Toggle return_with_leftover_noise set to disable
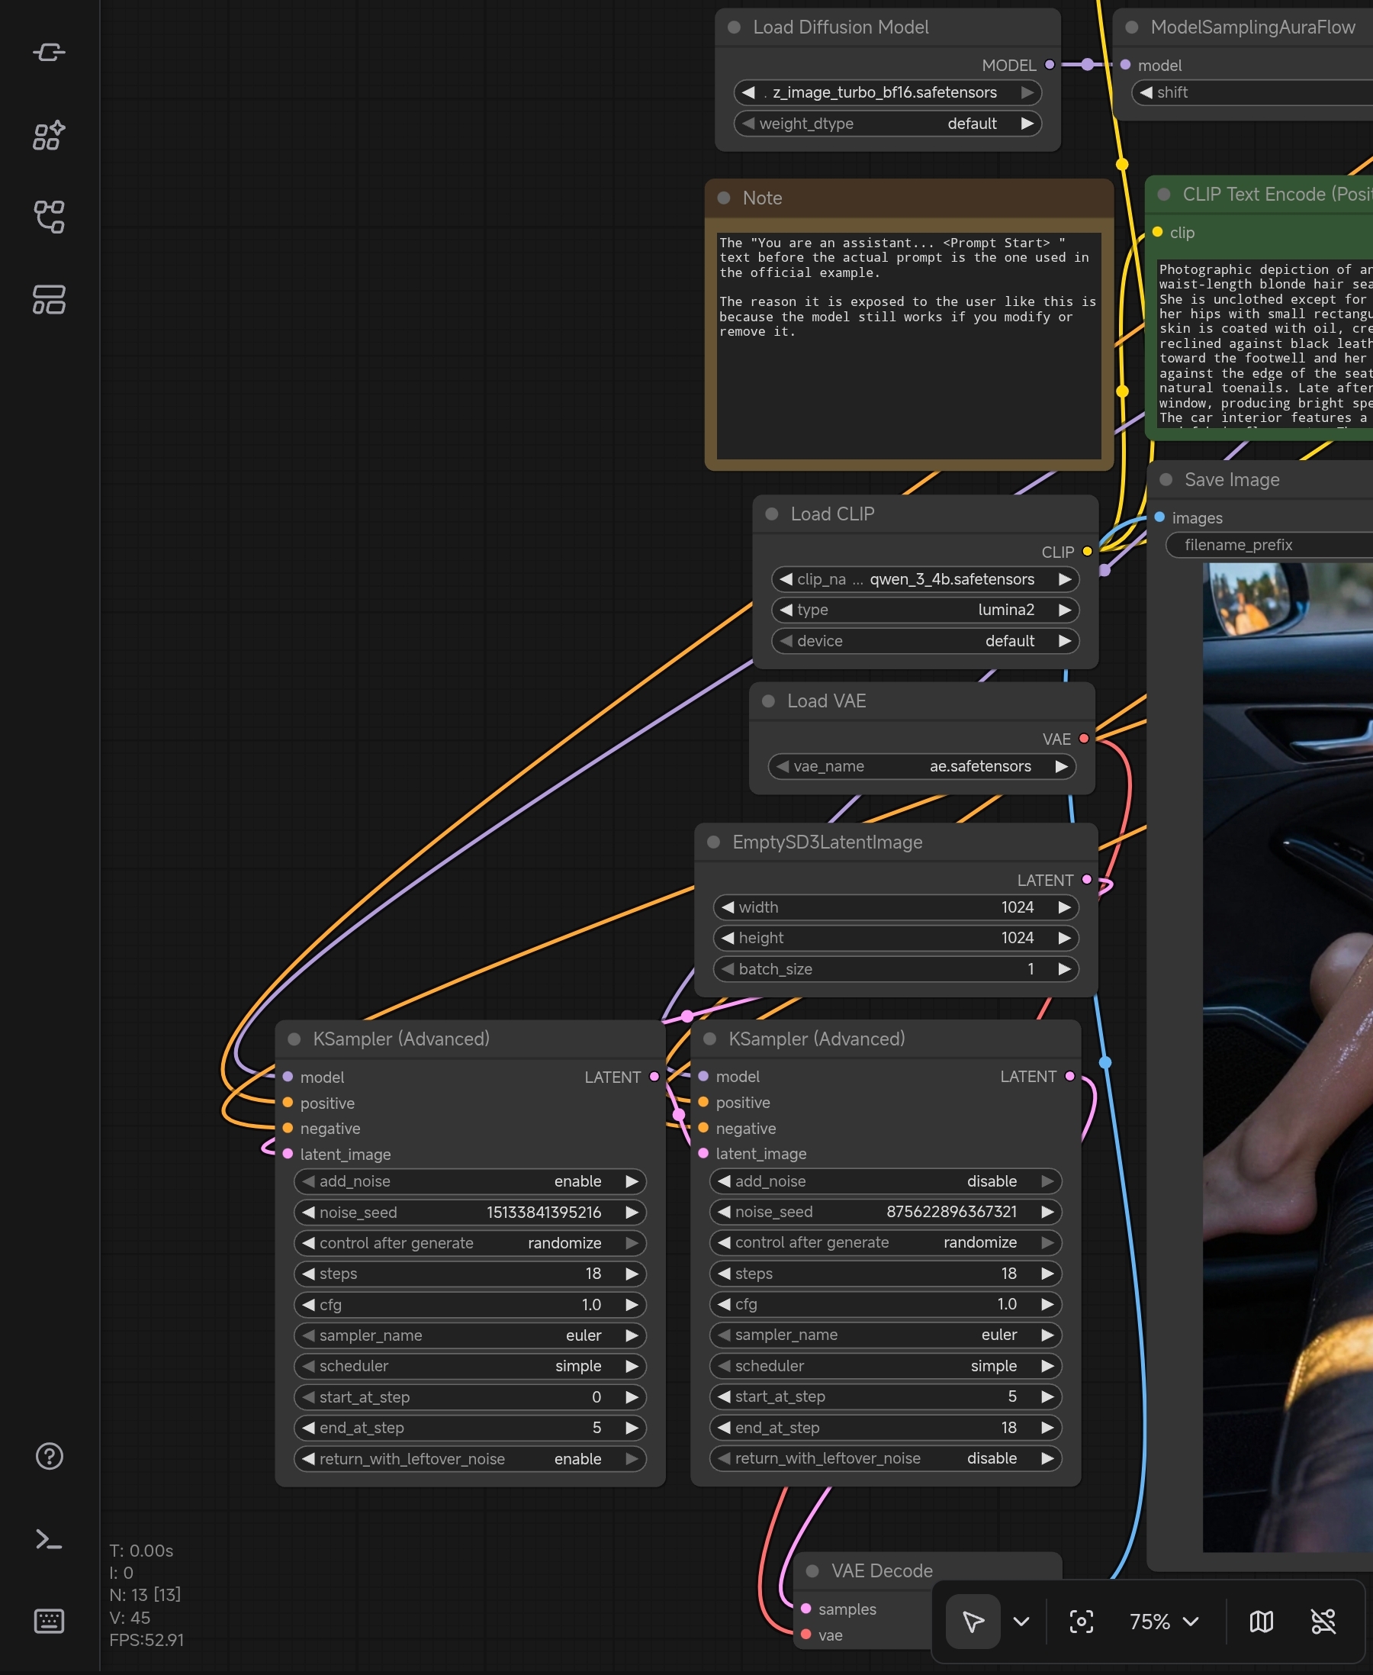The image size is (1373, 1675). click(885, 1458)
